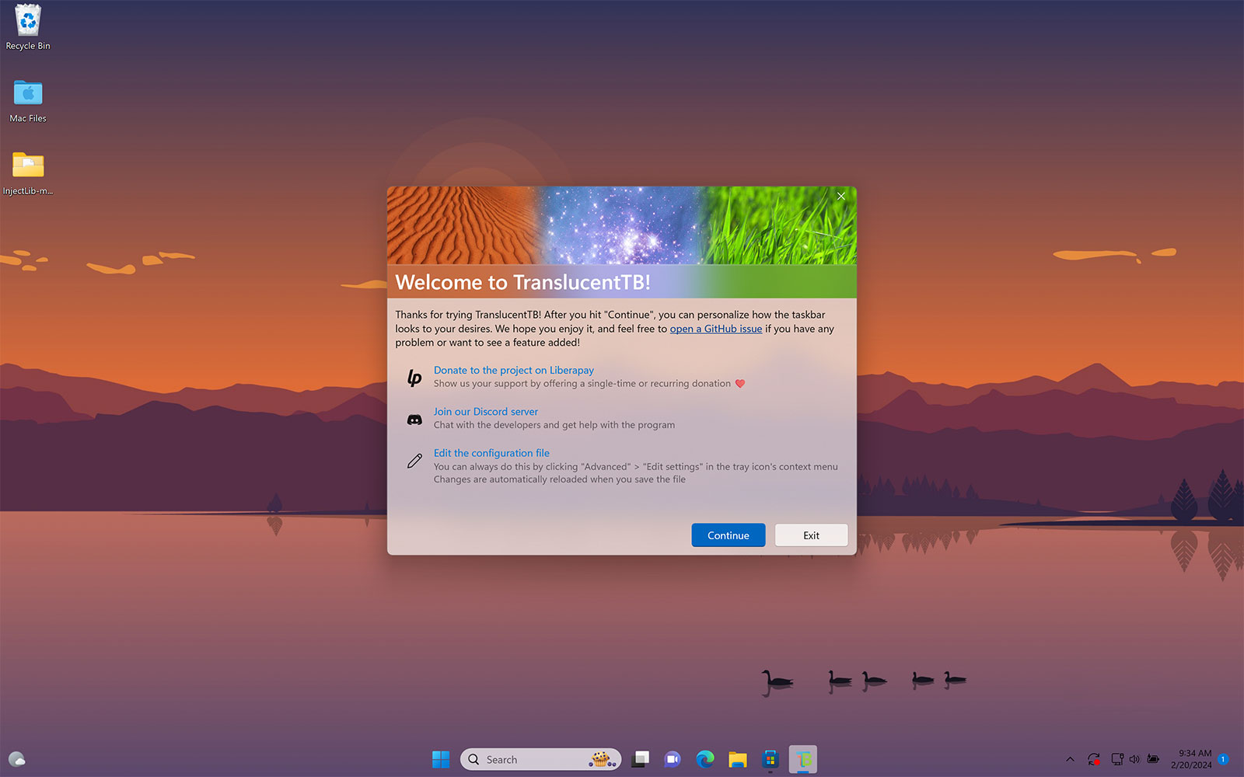Open Donate to the project on Liberapay link
The width and height of the screenshot is (1244, 777).
pos(513,370)
